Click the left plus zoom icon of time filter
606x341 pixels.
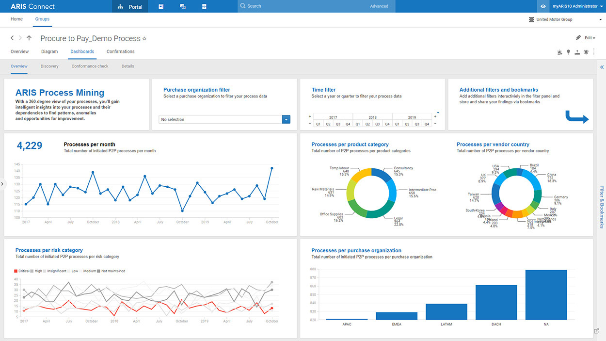pyautogui.click(x=310, y=117)
